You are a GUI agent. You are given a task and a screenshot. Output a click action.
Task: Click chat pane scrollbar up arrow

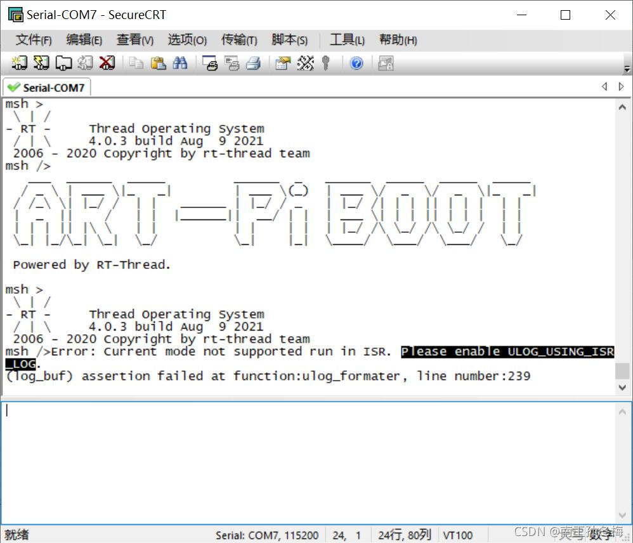click(622, 412)
